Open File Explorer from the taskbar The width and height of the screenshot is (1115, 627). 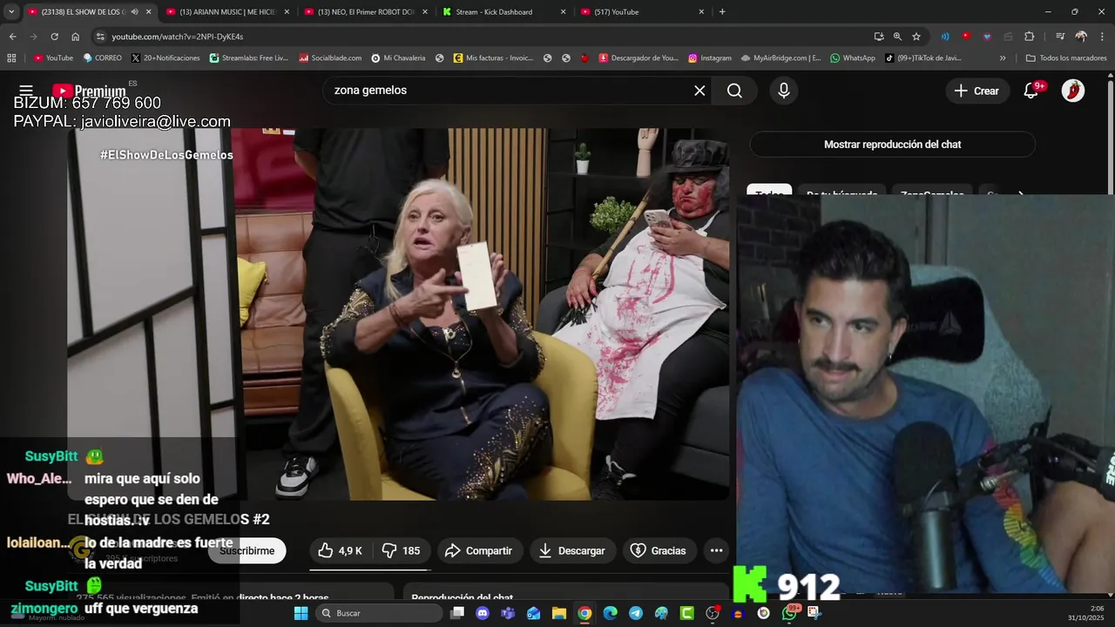click(x=559, y=613)
